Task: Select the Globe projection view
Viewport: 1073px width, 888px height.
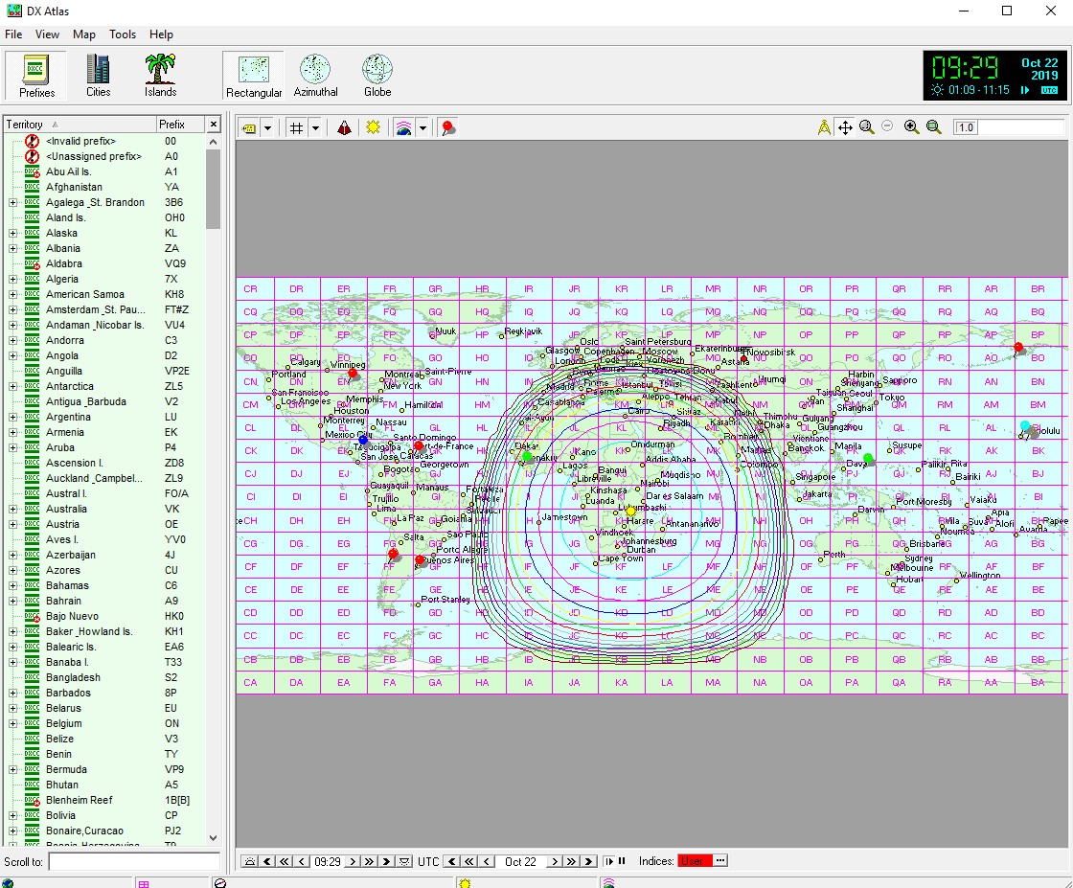Action: [377, 75]
